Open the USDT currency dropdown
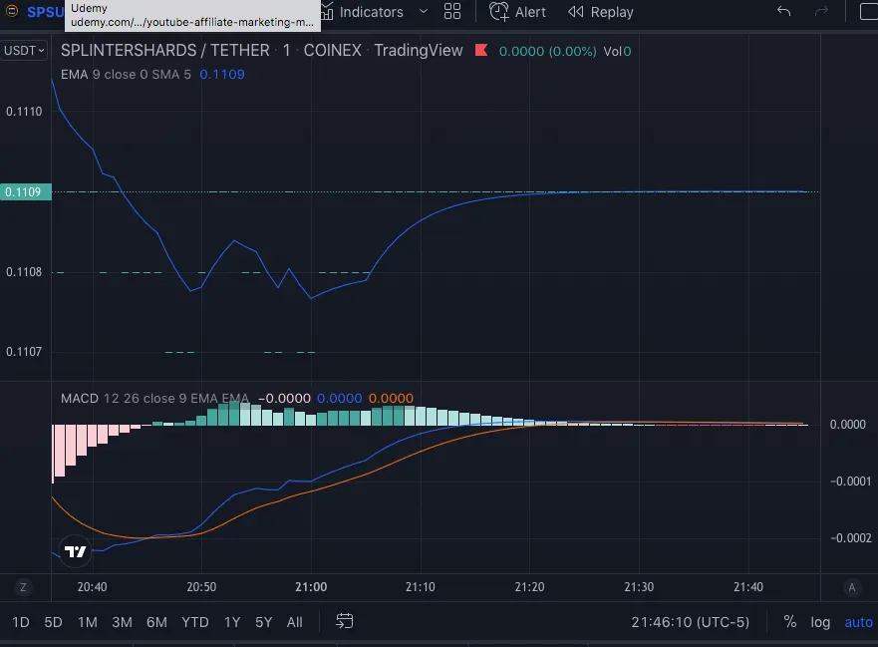This screenshot has height=647, width=878. point(24,51)
